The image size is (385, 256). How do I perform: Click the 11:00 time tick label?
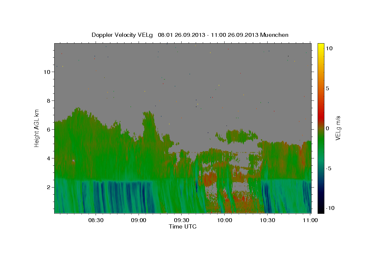[310, 220]
